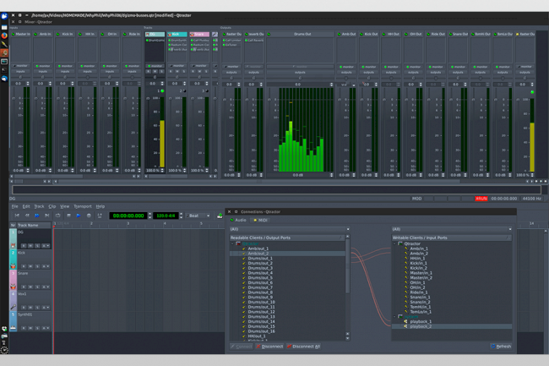Viewport: 549px width, 366px height.
Task: Click the Refresh icon in Connections
Action: tap(493, 346)
